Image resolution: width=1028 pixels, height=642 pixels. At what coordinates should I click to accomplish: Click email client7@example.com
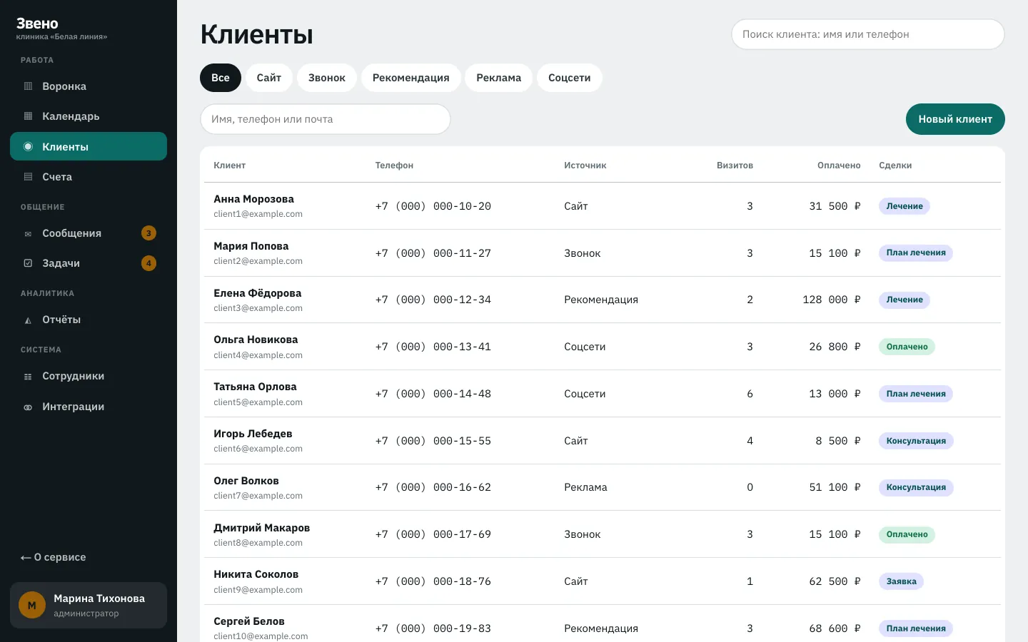[x=258, y=496]
